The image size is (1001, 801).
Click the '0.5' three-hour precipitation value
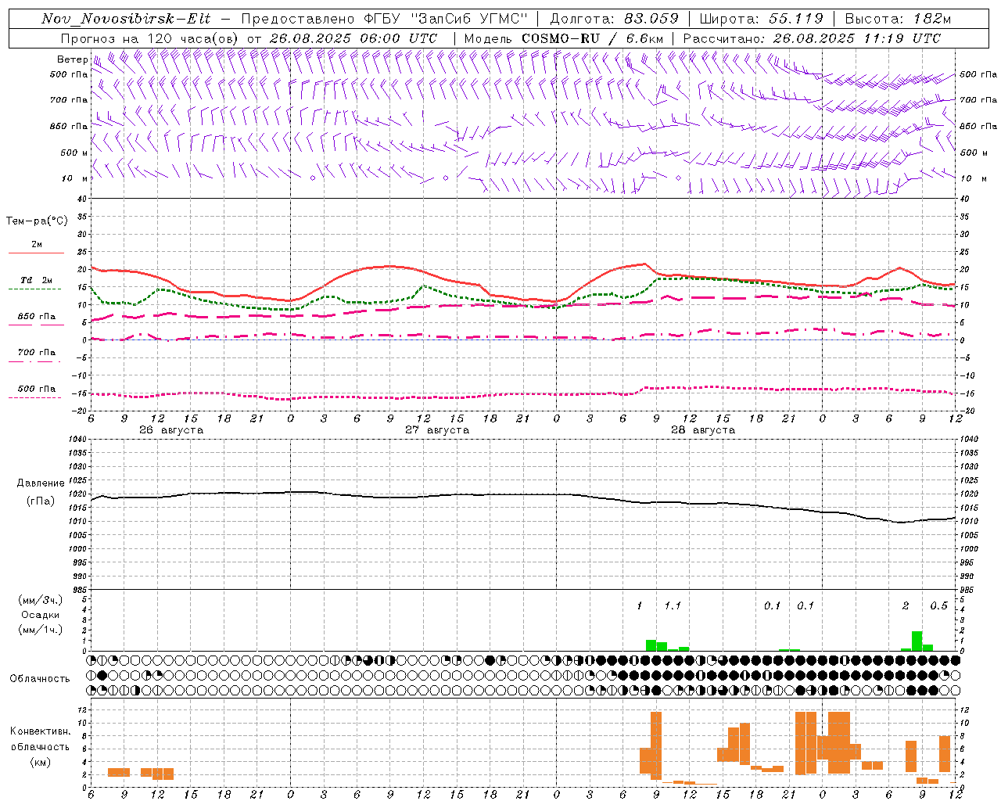point(938,606)
